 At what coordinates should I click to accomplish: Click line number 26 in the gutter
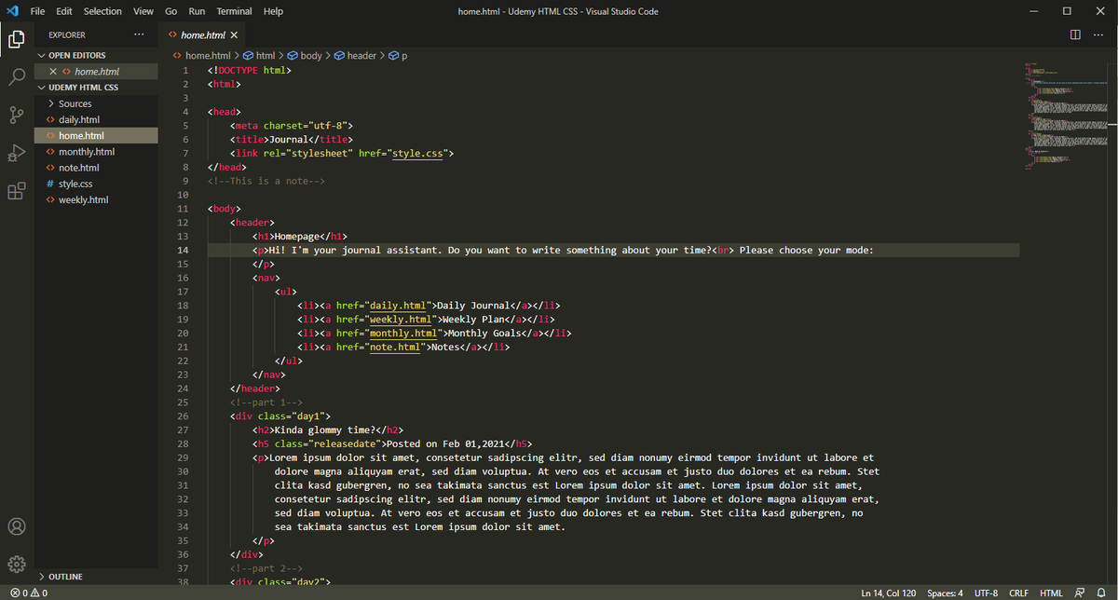coord(183,416)
